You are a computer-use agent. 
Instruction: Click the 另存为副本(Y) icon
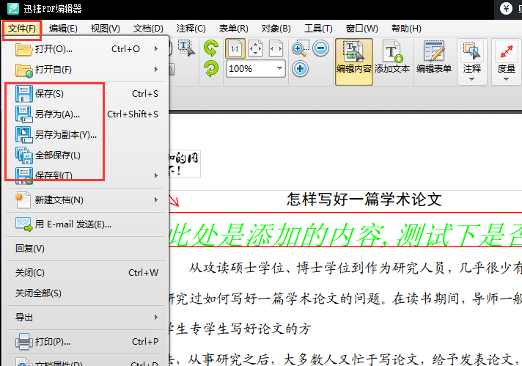(23, 134)
